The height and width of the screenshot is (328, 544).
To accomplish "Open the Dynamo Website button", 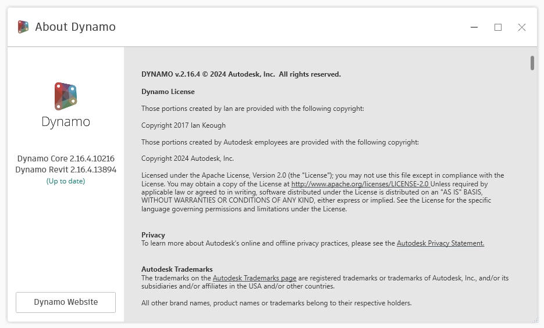I will (x=66, y=302).
